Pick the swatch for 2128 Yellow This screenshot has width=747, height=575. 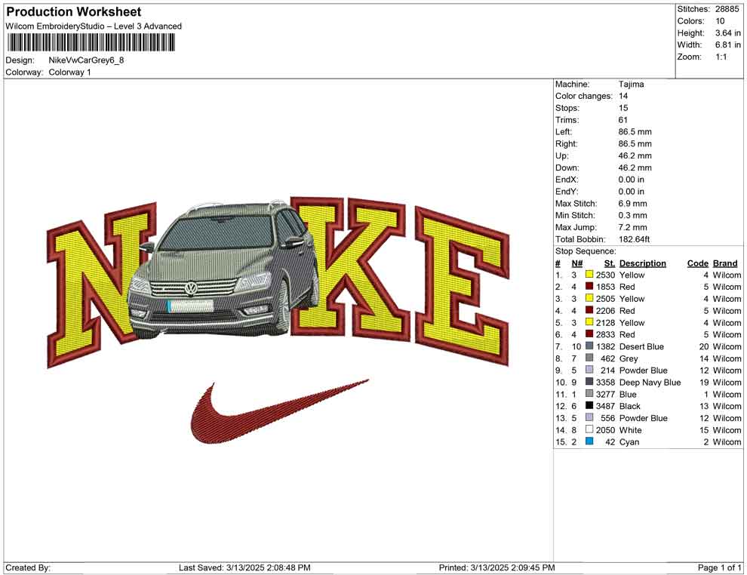click(589, 322)
